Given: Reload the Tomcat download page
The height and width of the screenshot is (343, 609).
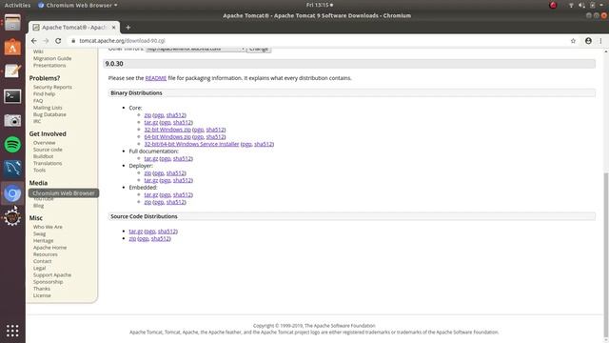Looking at the screenshot, I should 58,40.
